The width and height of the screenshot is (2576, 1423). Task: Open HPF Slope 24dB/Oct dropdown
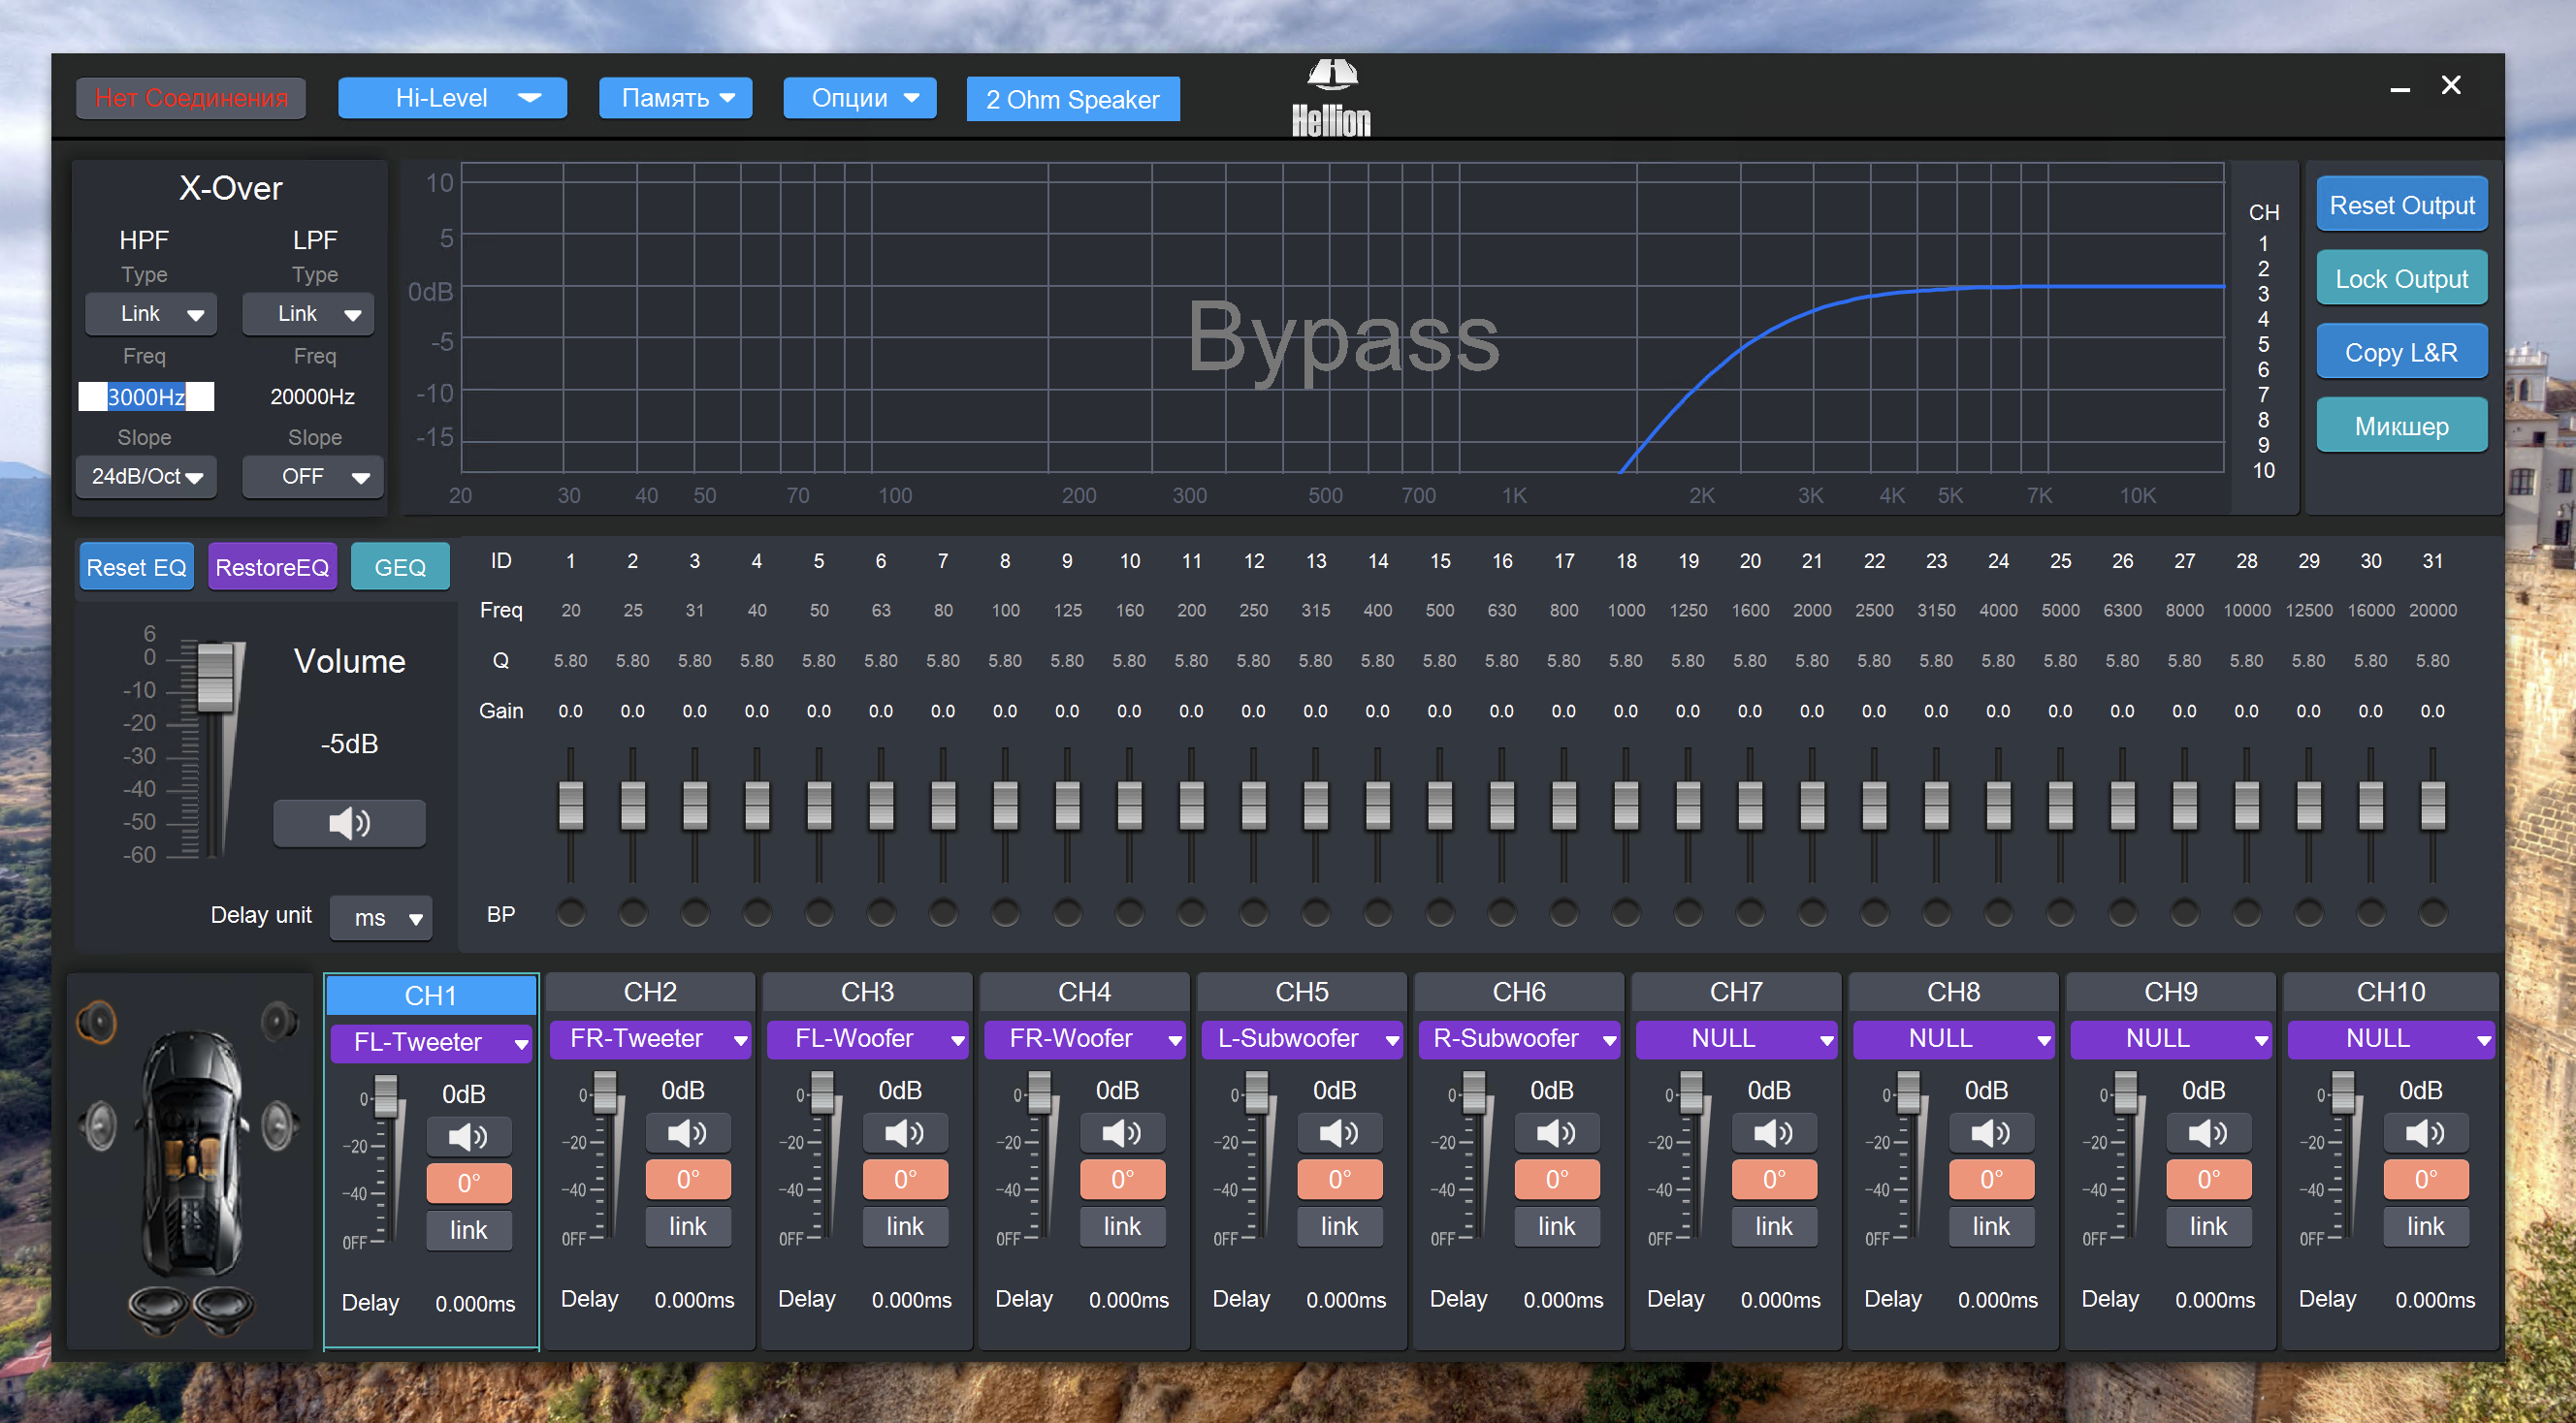click(x=147, y=477)
